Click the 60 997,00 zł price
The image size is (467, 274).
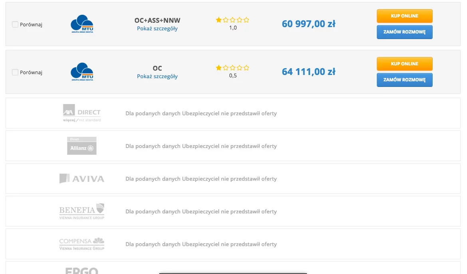click(309, 24)
